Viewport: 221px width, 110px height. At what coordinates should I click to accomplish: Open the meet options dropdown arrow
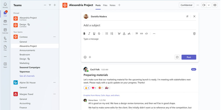click(x=209, y=5)
